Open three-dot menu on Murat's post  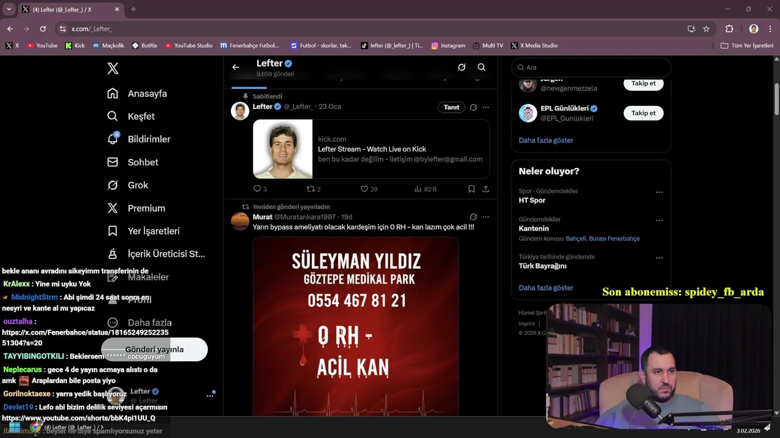(x=486, y=217)
